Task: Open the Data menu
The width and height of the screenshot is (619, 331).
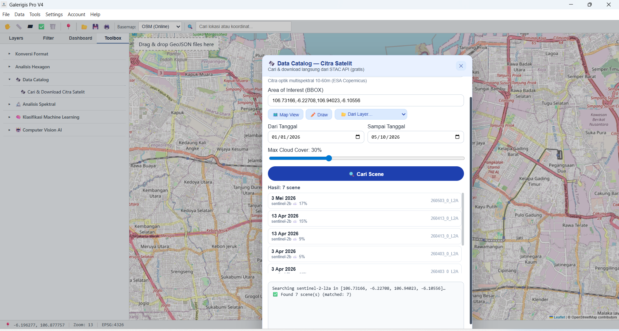Action: click(x=19, y=15)
